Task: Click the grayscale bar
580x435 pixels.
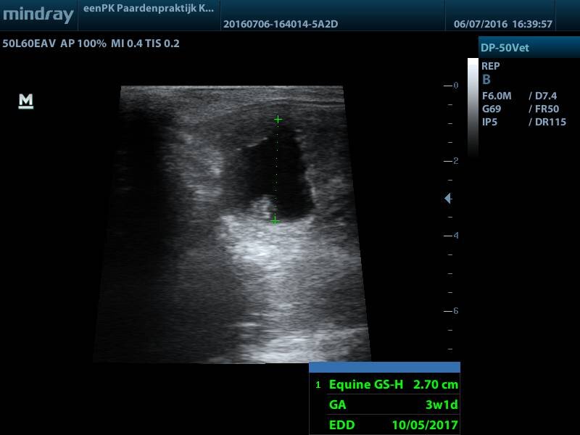Action: [x=473, y=109]
